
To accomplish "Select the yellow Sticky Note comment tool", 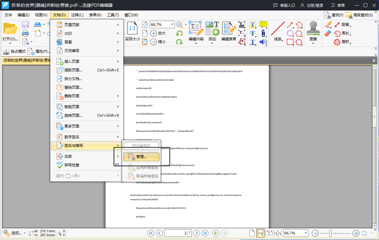I will click(263, 25).
